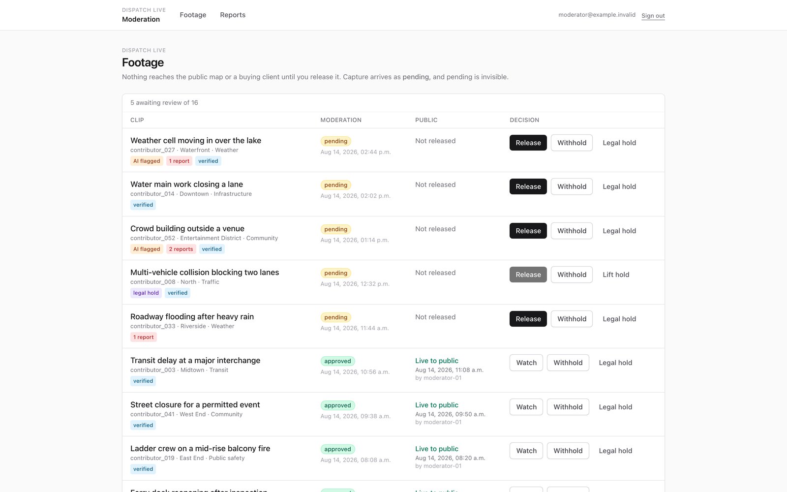Withhold the Multi-vehicle collision clip
Screen dimensions: 787x492
[572, 275]
